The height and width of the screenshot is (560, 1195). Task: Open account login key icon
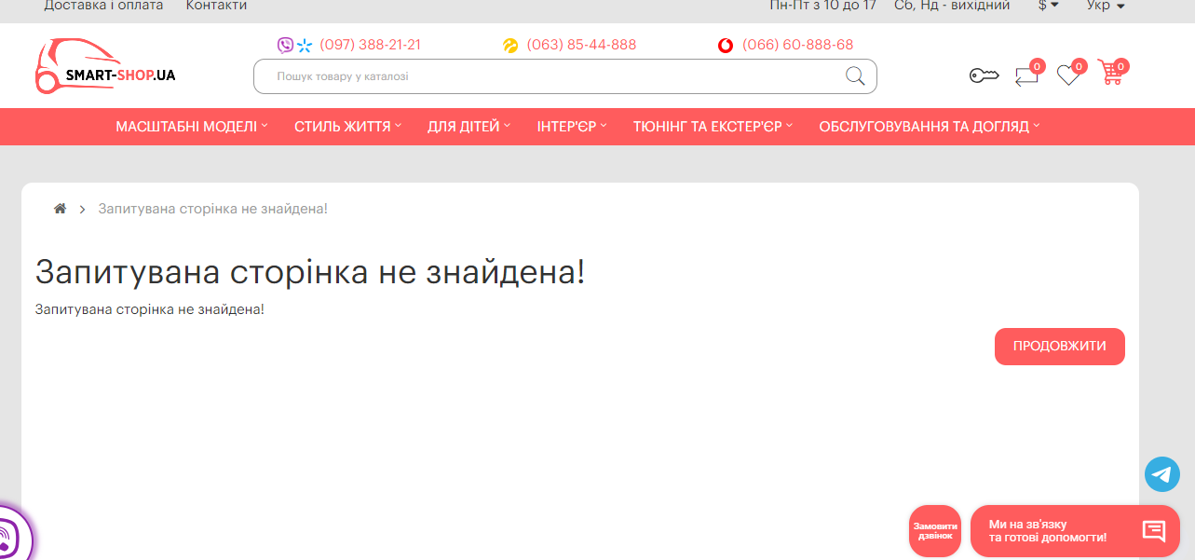click(x=984, y=75)
